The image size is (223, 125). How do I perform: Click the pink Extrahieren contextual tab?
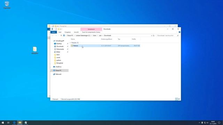[x=91, y=29]
